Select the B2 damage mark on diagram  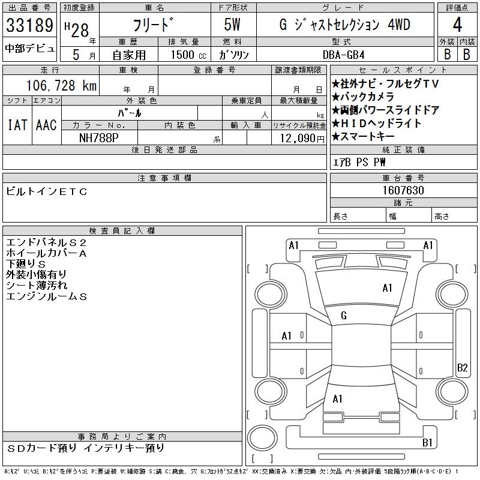pyautogui.click(x=462, y=368)
